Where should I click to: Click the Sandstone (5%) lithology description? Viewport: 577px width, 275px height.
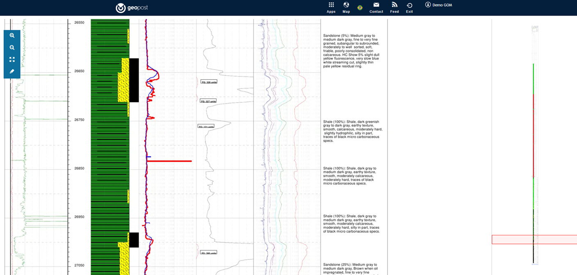click(351, 51)
